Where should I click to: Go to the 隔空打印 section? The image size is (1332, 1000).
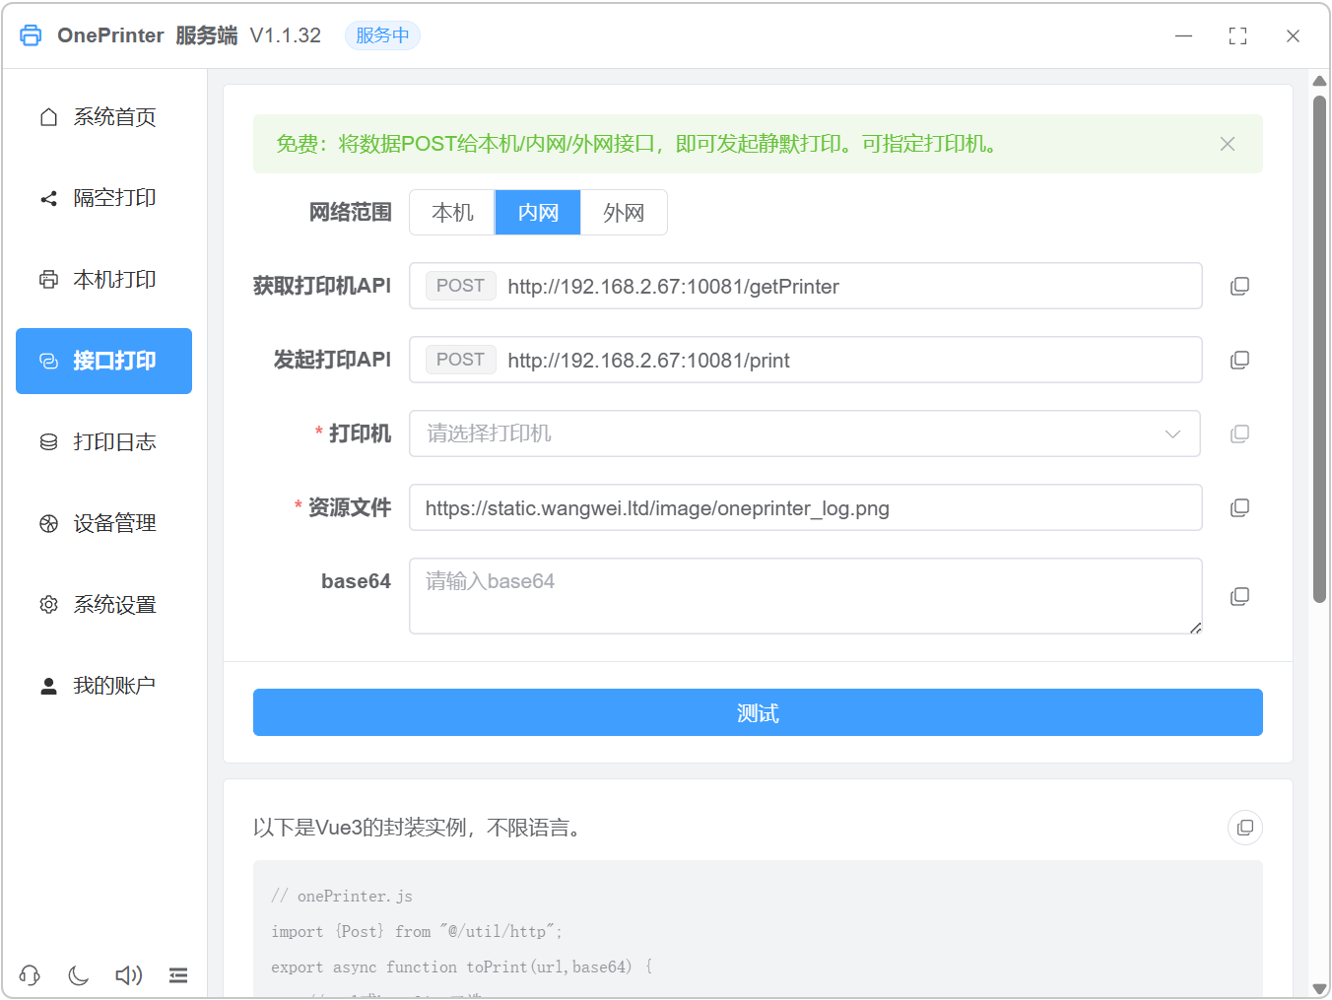[103, 198]
